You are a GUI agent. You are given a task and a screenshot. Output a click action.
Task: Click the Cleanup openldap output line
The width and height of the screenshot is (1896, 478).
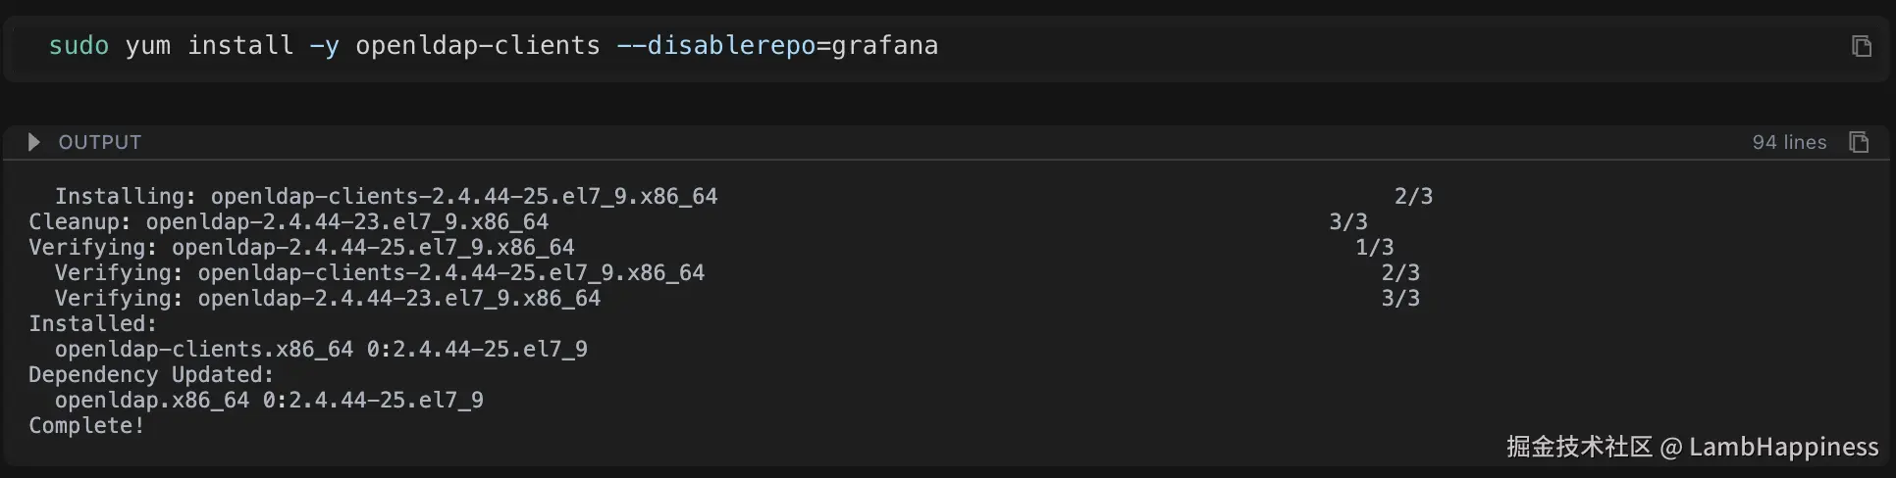coord(289,222)
